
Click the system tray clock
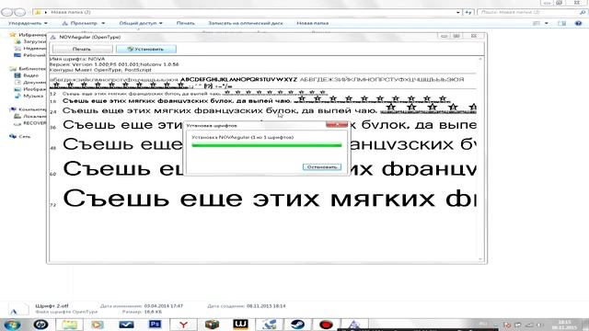(564, 325)
